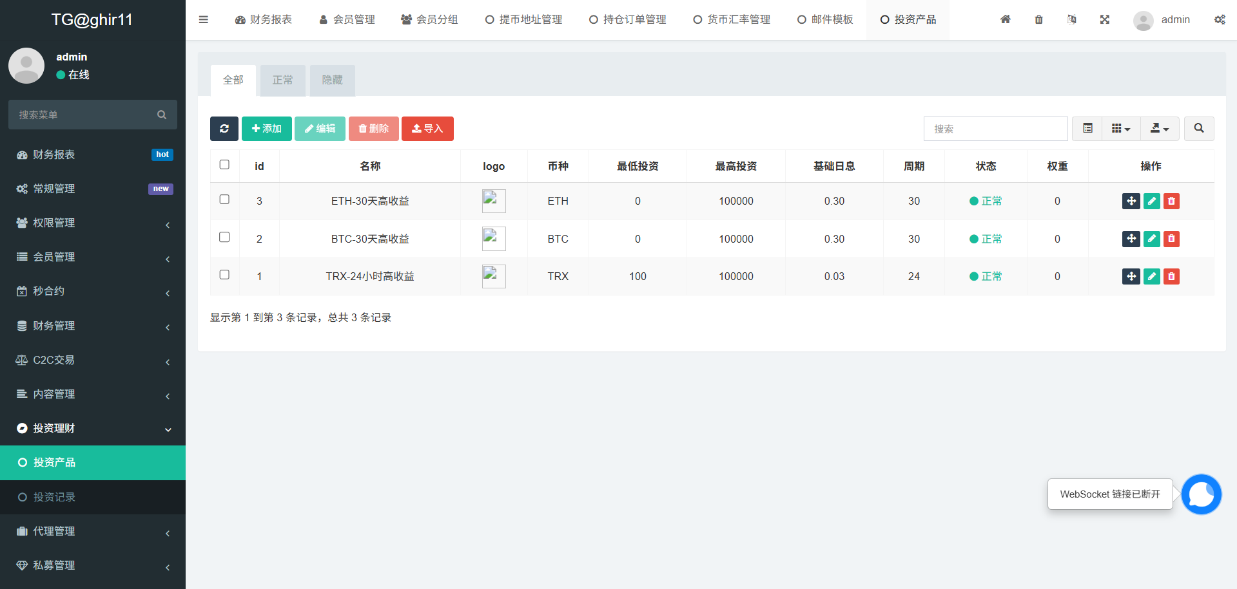Open the columns grid dropdown

(x=1121, y=129)
